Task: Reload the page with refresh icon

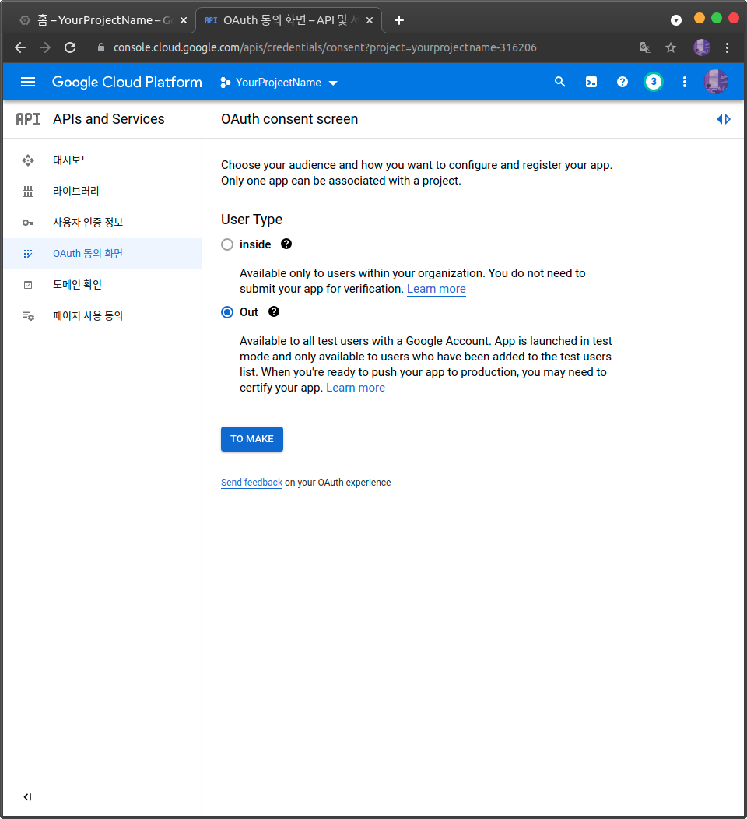Action: point(70,47)
